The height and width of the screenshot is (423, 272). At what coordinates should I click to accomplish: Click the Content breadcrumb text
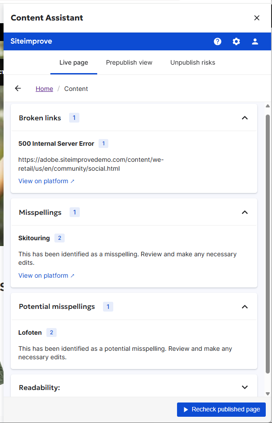tap(76, 89)
